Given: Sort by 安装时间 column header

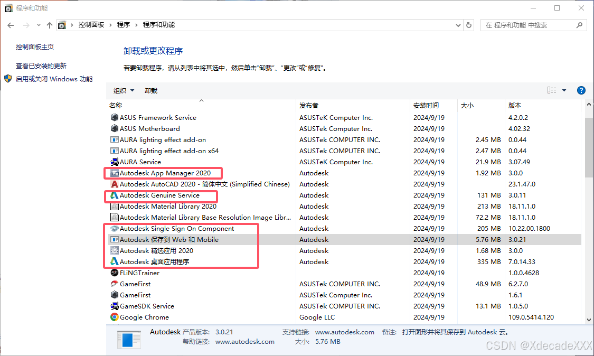Looking at the screenshot, I should click(x=433, y=105).
